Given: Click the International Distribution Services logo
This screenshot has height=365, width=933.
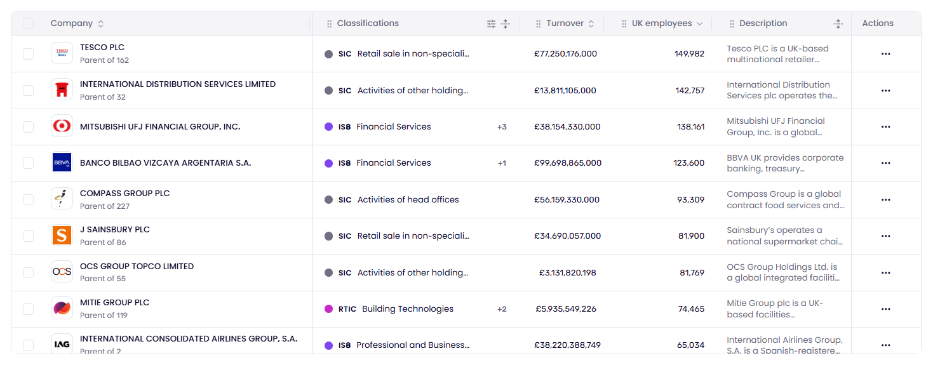Looking at the screenshot, I should [62, 90].
